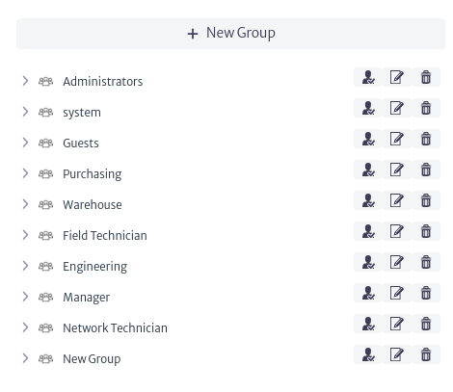
Task: Select the Guests group name
Action: coord(81,144)
